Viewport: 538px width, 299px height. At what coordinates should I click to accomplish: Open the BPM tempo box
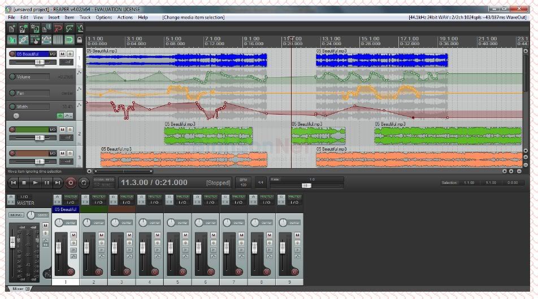pyautogui.click(x=244, y=183)
